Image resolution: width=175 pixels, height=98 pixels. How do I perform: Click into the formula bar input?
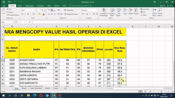(x=103, y=22)
